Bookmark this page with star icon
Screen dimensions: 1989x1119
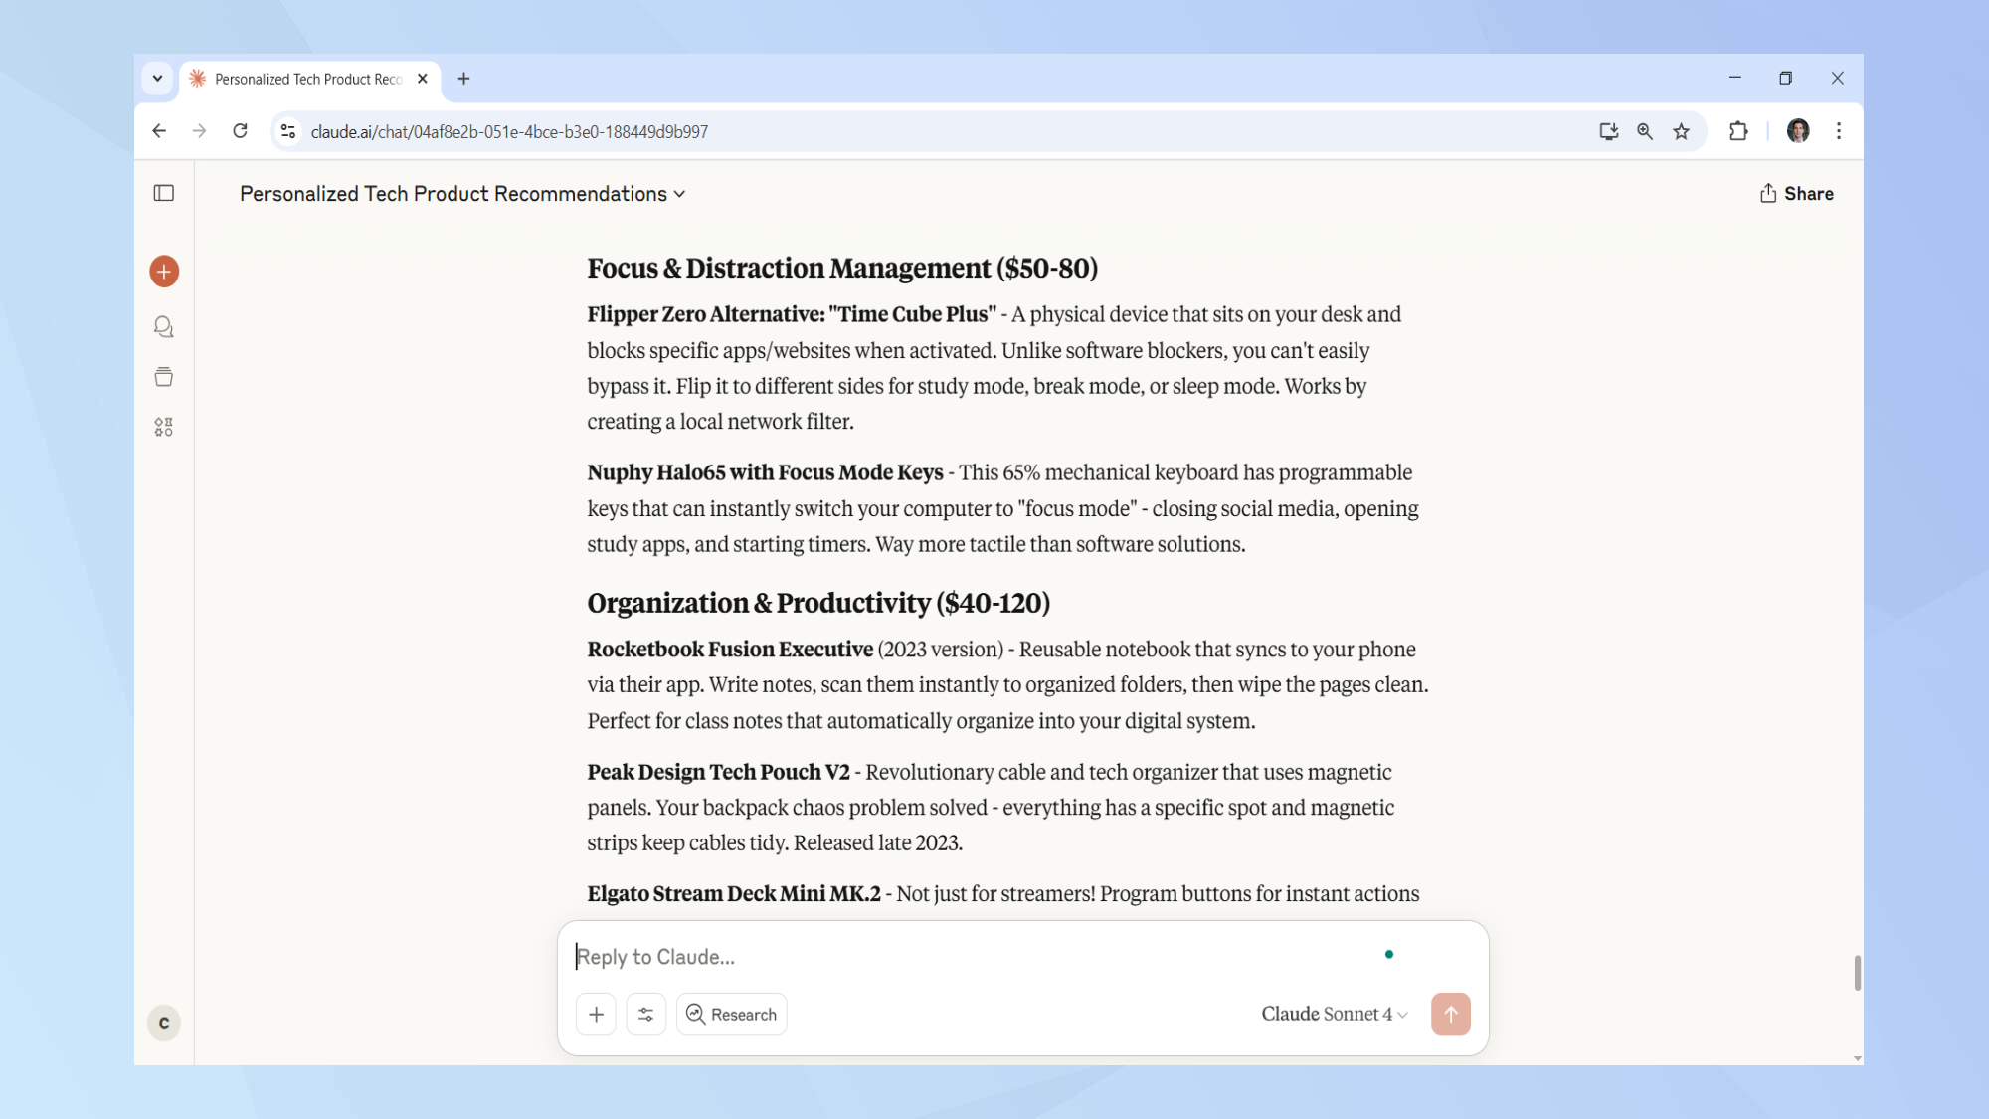coord(1681,131)
